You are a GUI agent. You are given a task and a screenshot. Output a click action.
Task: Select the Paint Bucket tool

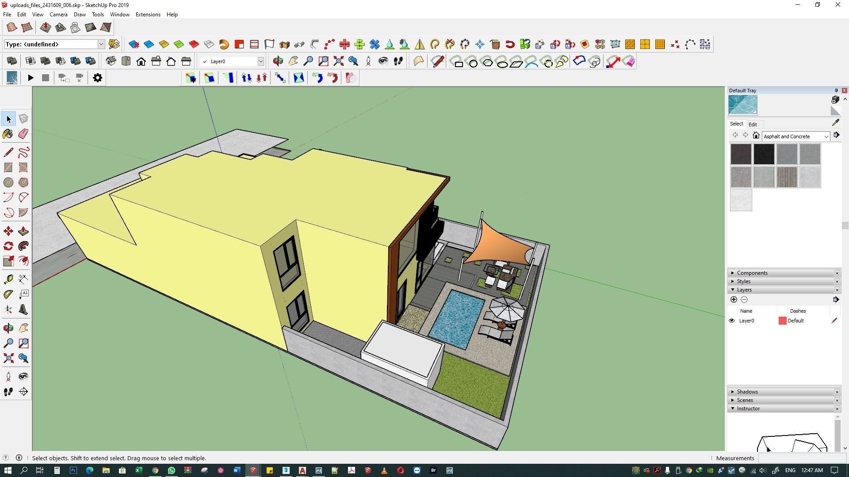pos(8,134)
